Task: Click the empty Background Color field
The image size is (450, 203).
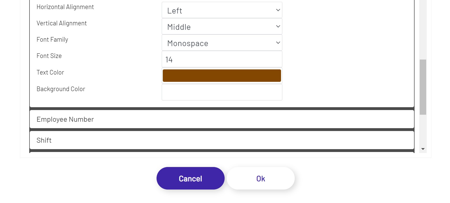Action: [x=222, y=92]
